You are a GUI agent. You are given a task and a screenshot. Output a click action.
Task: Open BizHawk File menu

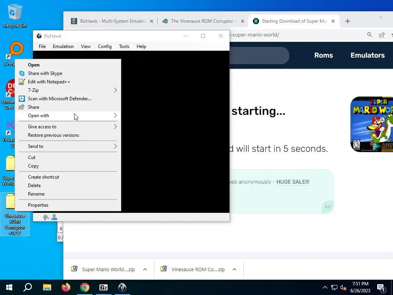coord(42,46)
